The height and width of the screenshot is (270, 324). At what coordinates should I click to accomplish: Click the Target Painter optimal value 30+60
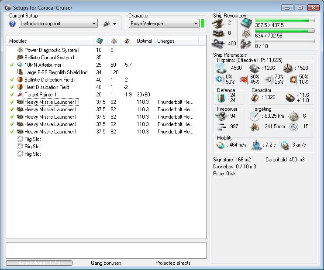coord(143,95)
